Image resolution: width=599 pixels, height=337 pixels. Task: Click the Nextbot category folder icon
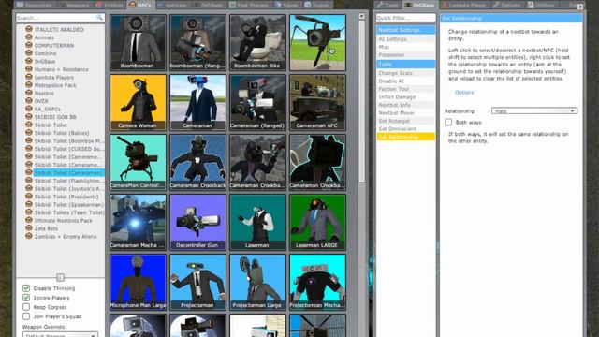point(29,93)
